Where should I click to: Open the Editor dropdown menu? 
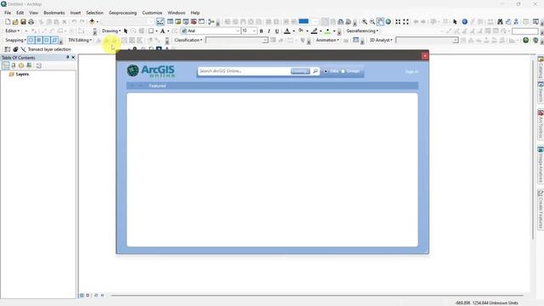pos(12,31)
